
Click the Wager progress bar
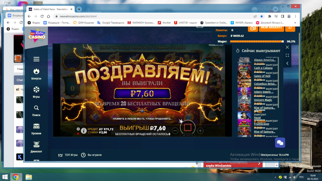[x=257, y=42]
